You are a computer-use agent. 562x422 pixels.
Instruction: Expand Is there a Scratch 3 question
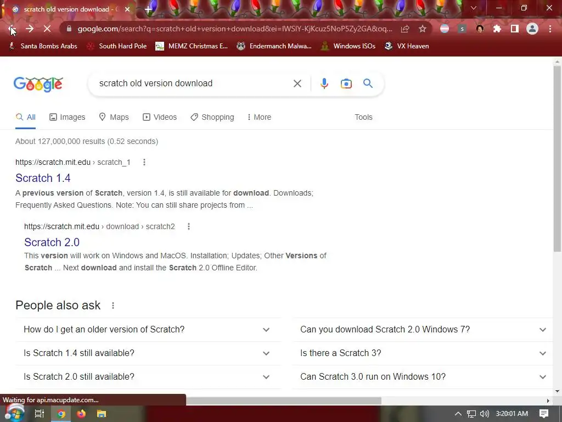point(423,353)
